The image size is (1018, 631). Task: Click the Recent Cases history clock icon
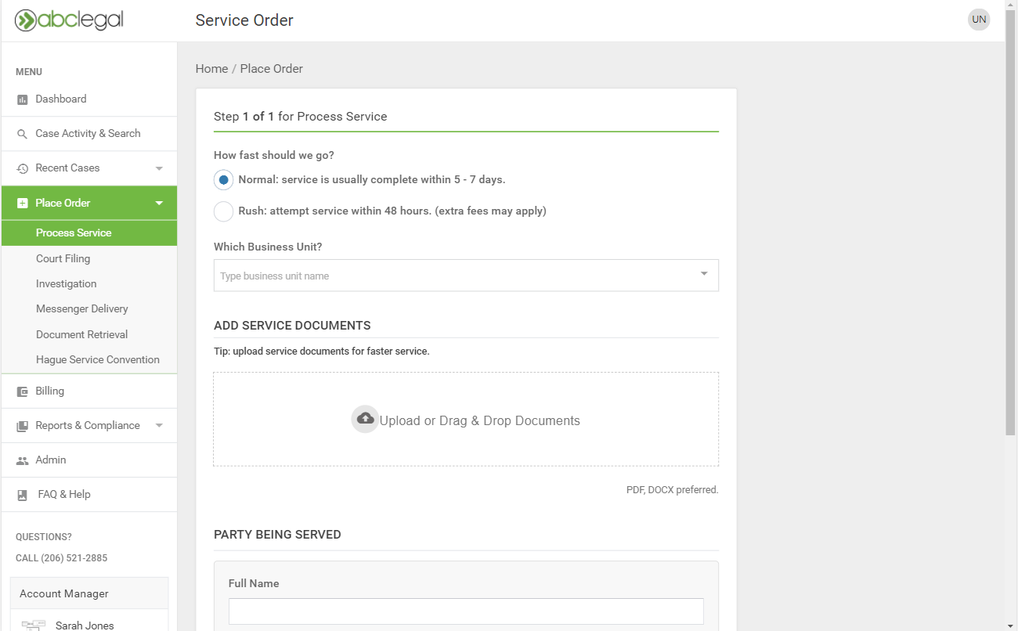coord(23,168)
